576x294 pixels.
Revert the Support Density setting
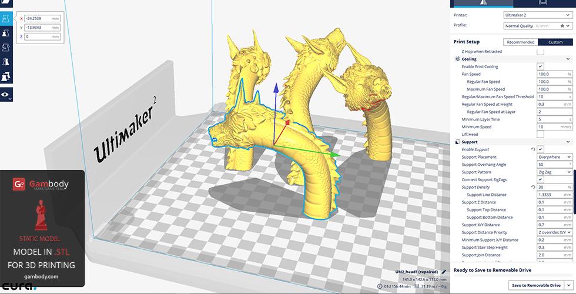[533, 187]
